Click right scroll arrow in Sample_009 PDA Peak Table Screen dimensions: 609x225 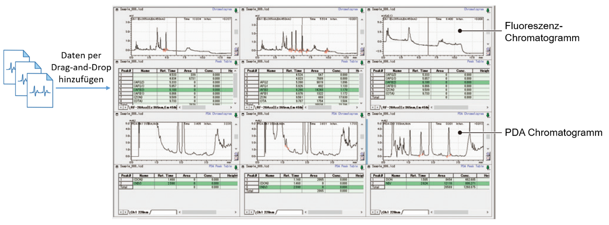[x=361, y=212]
